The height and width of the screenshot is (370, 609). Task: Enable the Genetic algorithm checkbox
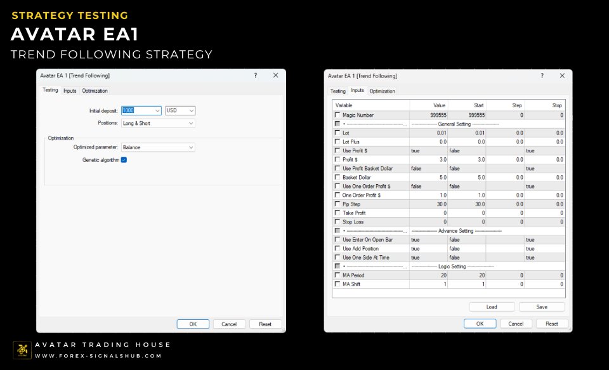click(x=124, y=159)
